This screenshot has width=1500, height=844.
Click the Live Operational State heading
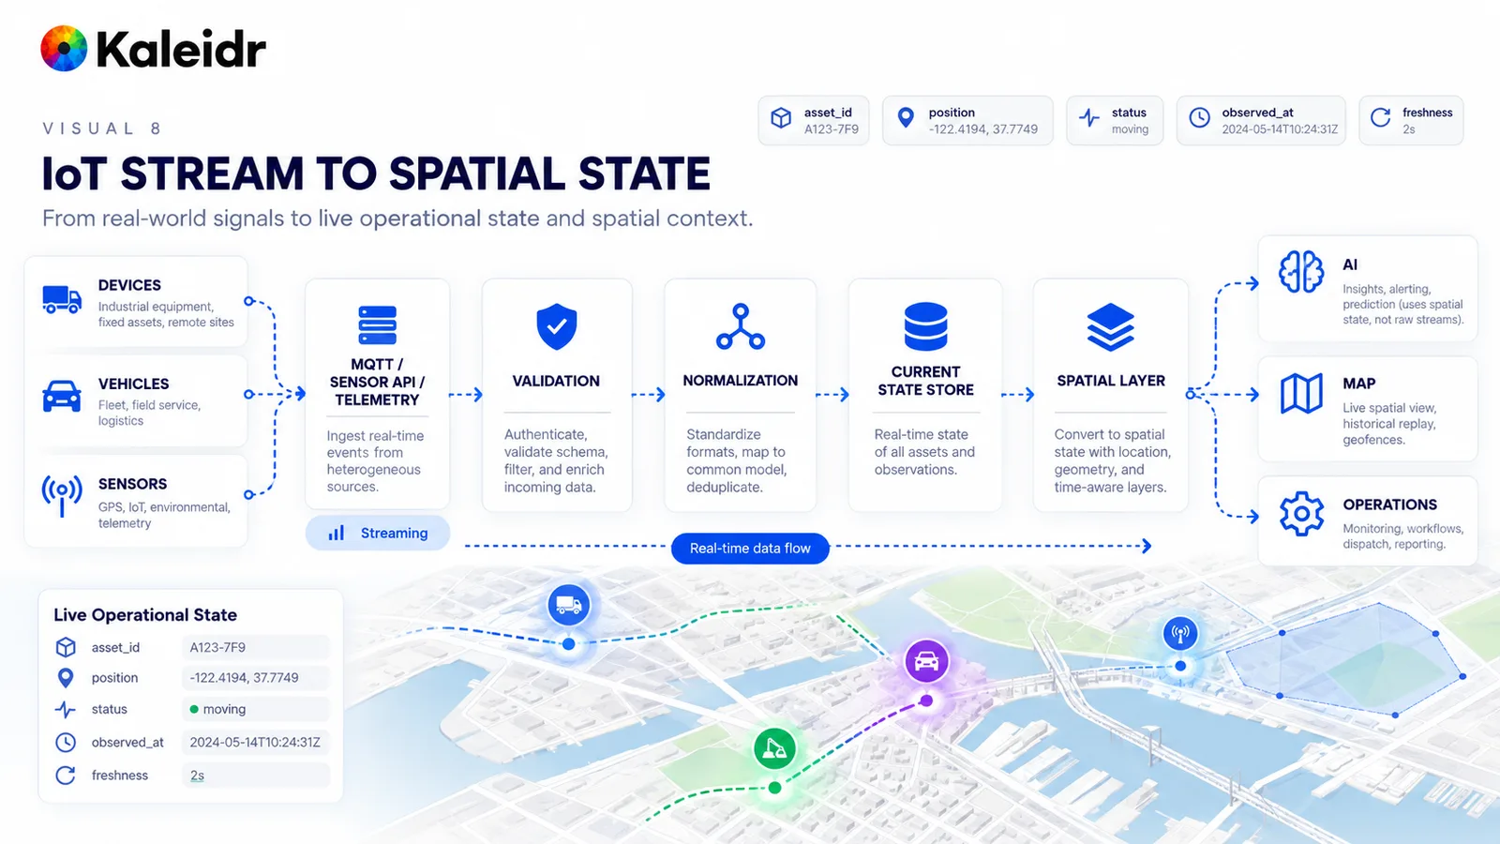coord(145,615)
